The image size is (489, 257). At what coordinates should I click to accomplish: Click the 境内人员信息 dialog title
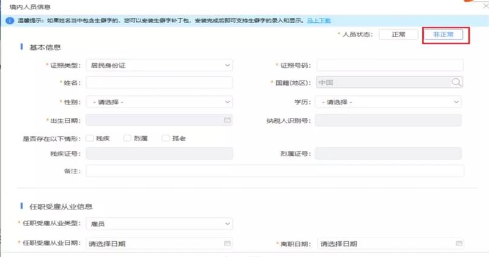tap(30, 7)
